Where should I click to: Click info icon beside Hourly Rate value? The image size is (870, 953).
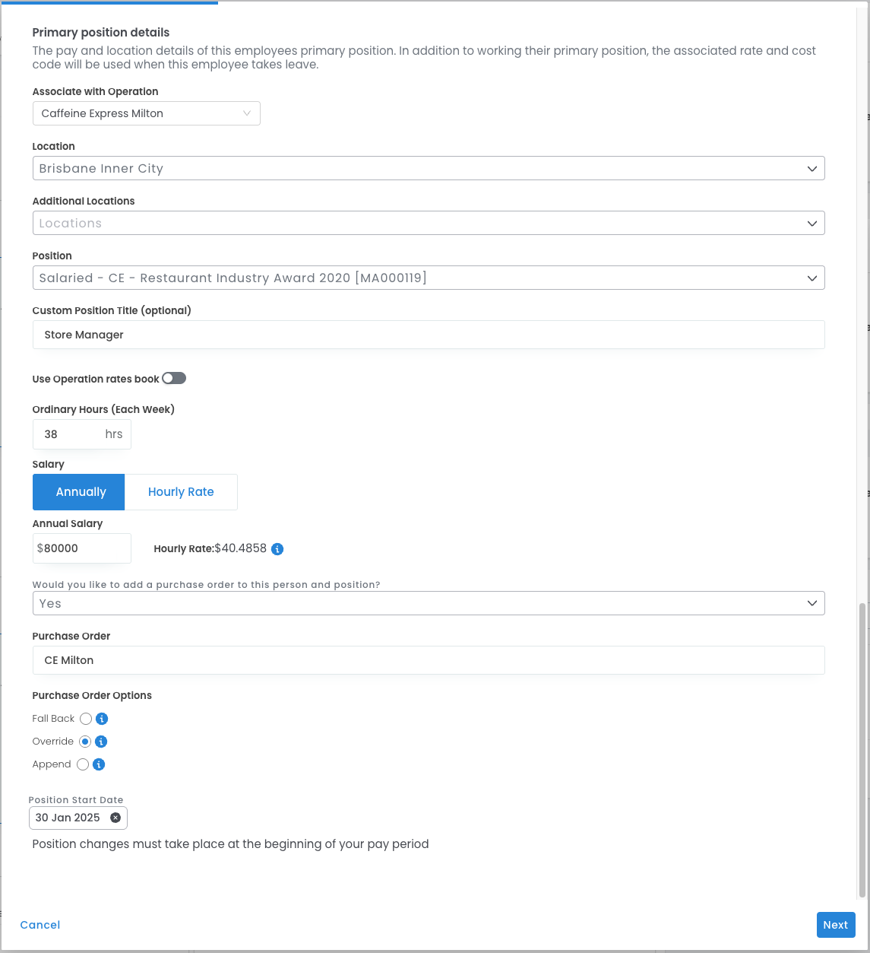tap(277, 549)
